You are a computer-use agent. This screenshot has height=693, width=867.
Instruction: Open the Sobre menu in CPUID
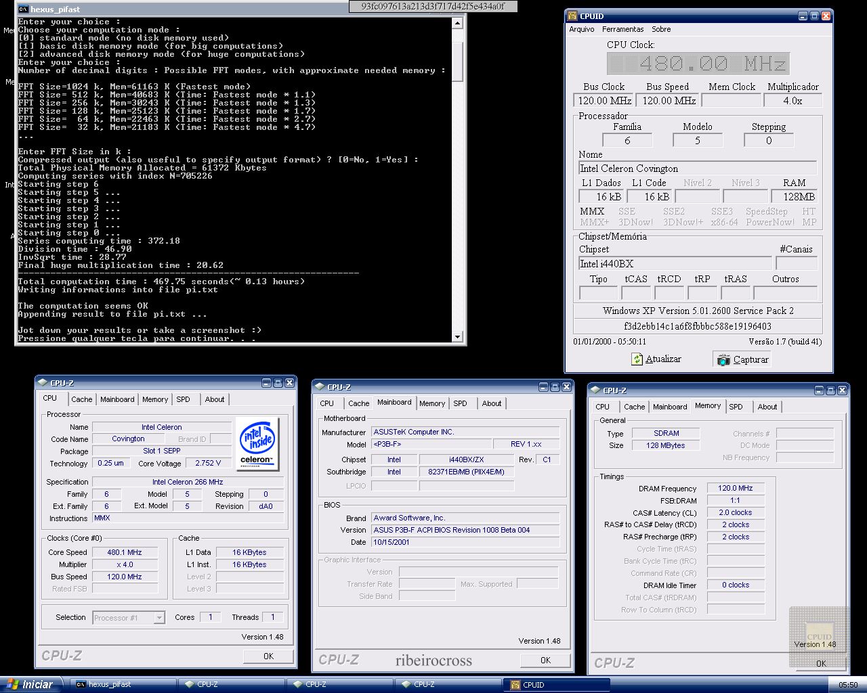[661, 29]
